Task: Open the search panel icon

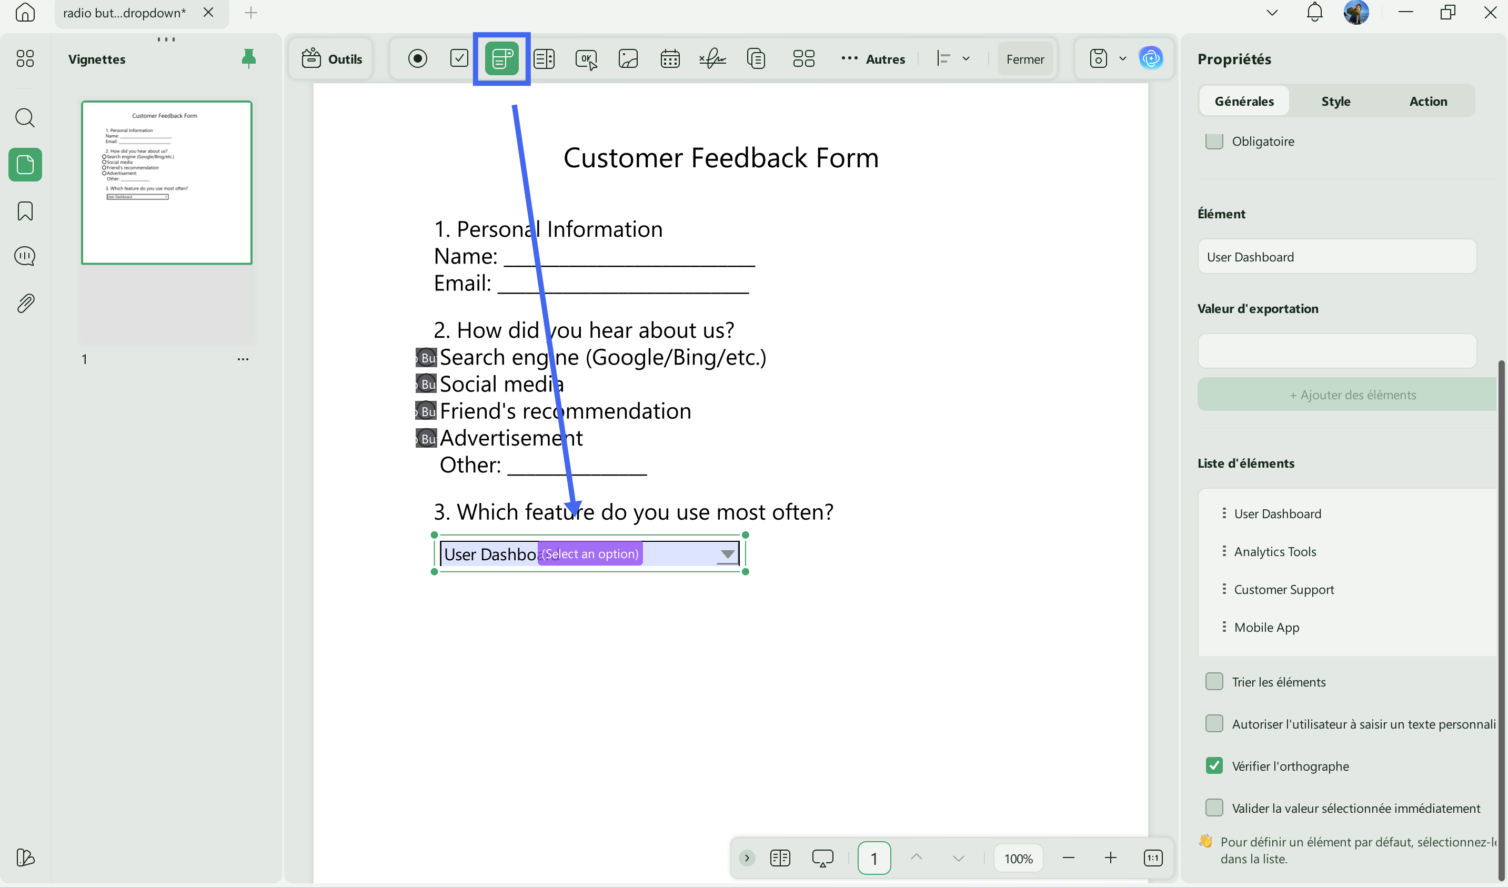Action: [x=25, y=117]
